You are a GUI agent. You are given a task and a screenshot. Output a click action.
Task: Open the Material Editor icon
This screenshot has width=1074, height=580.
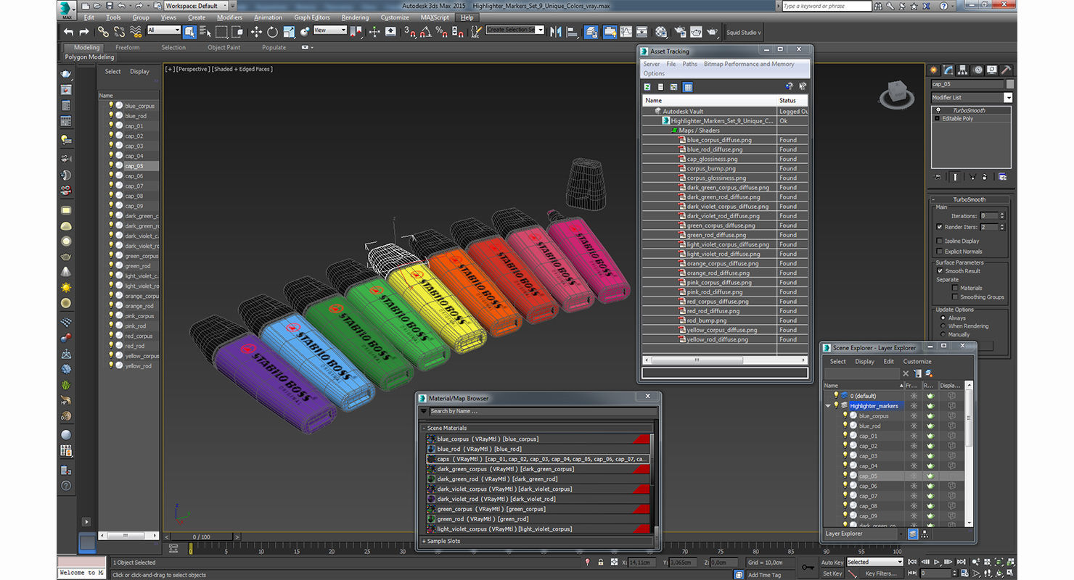(x=661, y=32)
